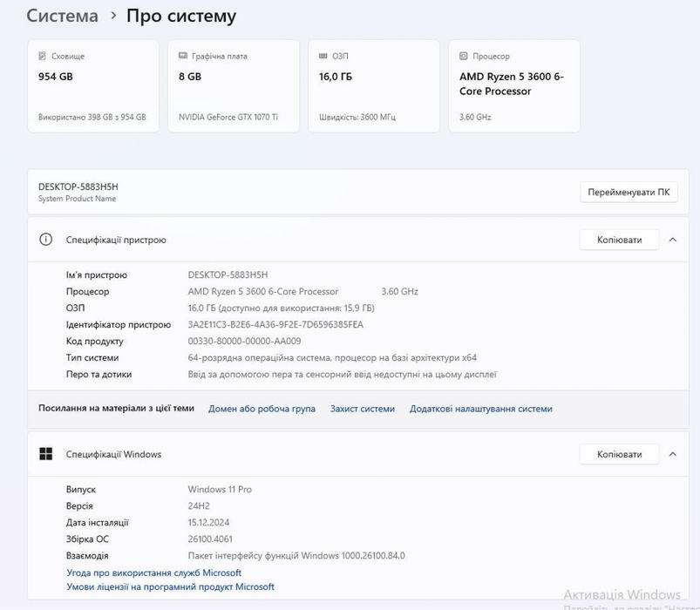Open advanced system settings (Додаткові налаштування системи)
700x610 pixels.
coord(480,408)
